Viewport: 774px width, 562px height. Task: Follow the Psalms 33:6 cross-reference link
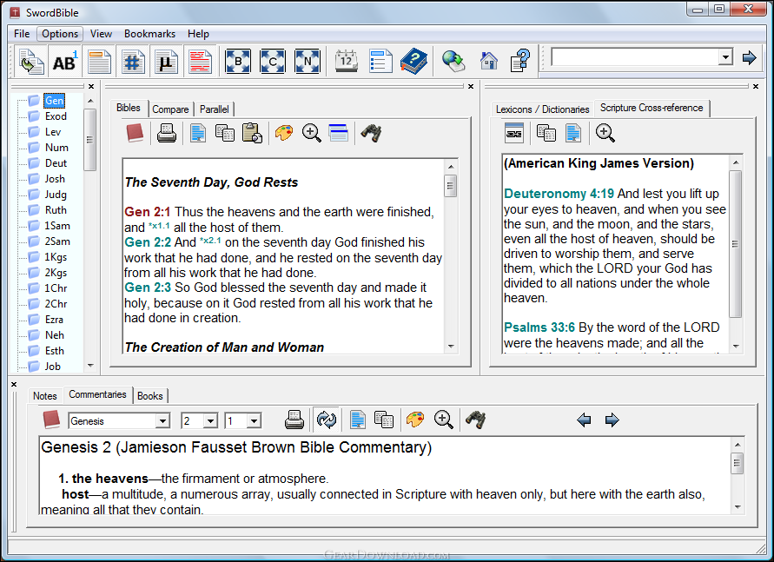539,327
